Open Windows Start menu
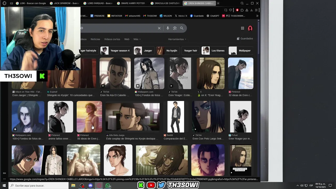 (x=4, y=186)
